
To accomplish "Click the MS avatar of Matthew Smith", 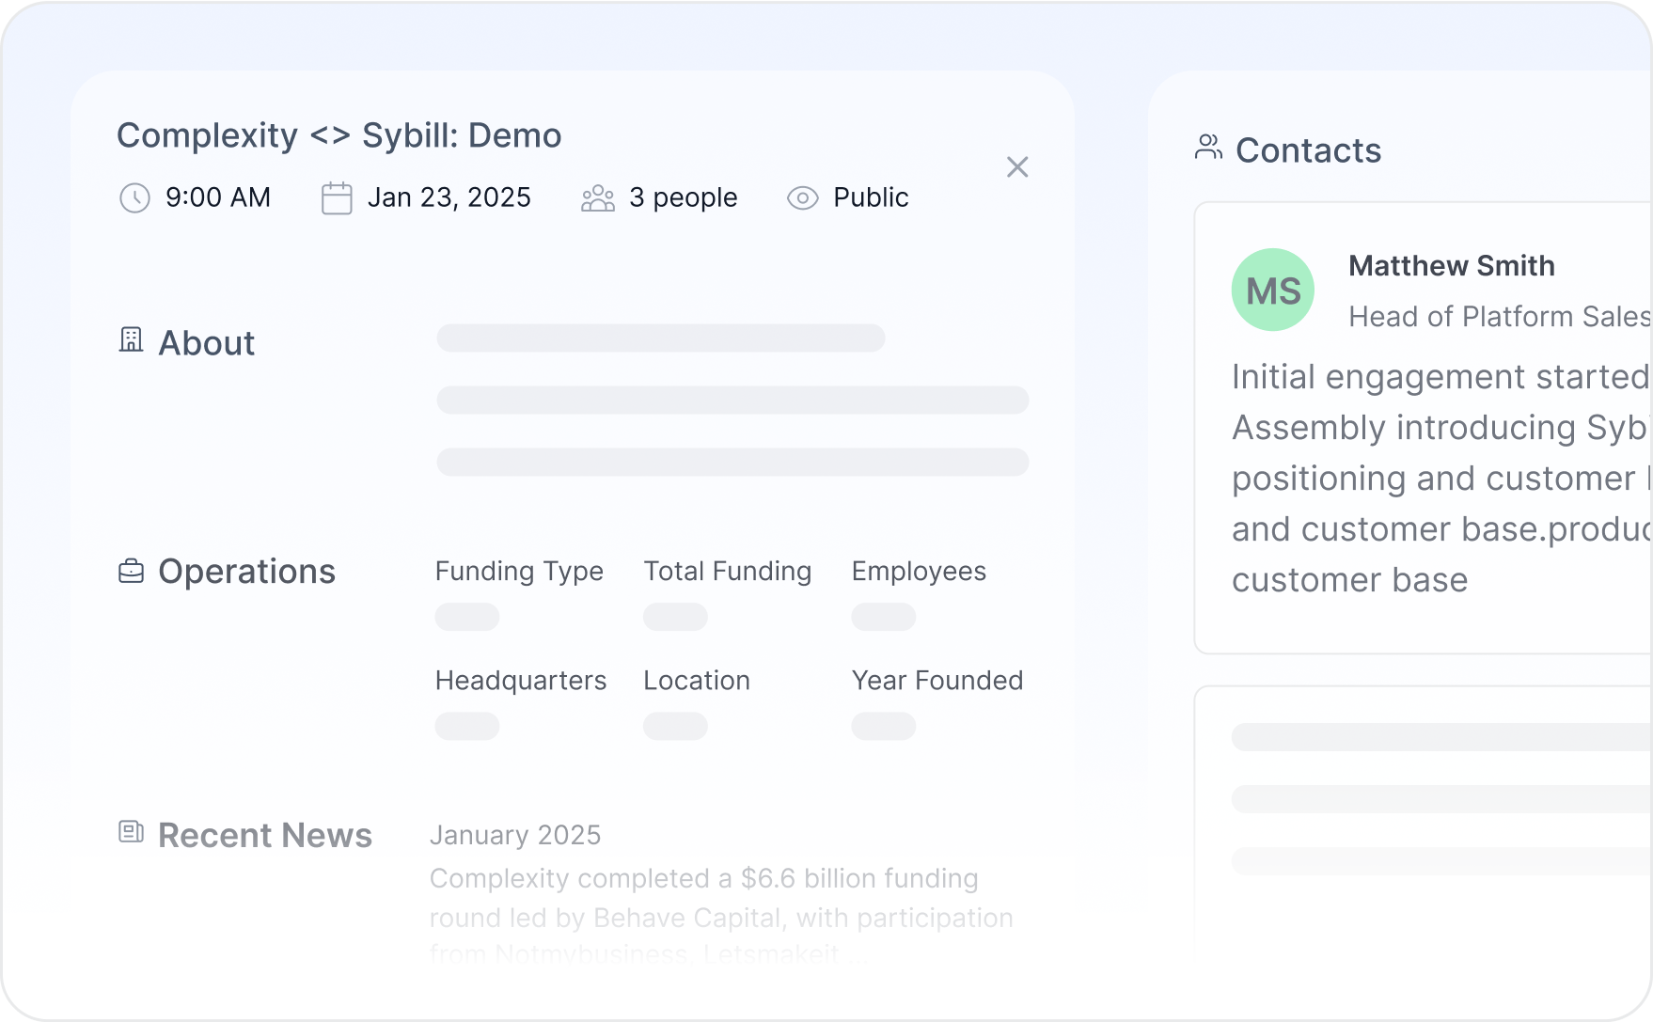I will [1273, 290].
